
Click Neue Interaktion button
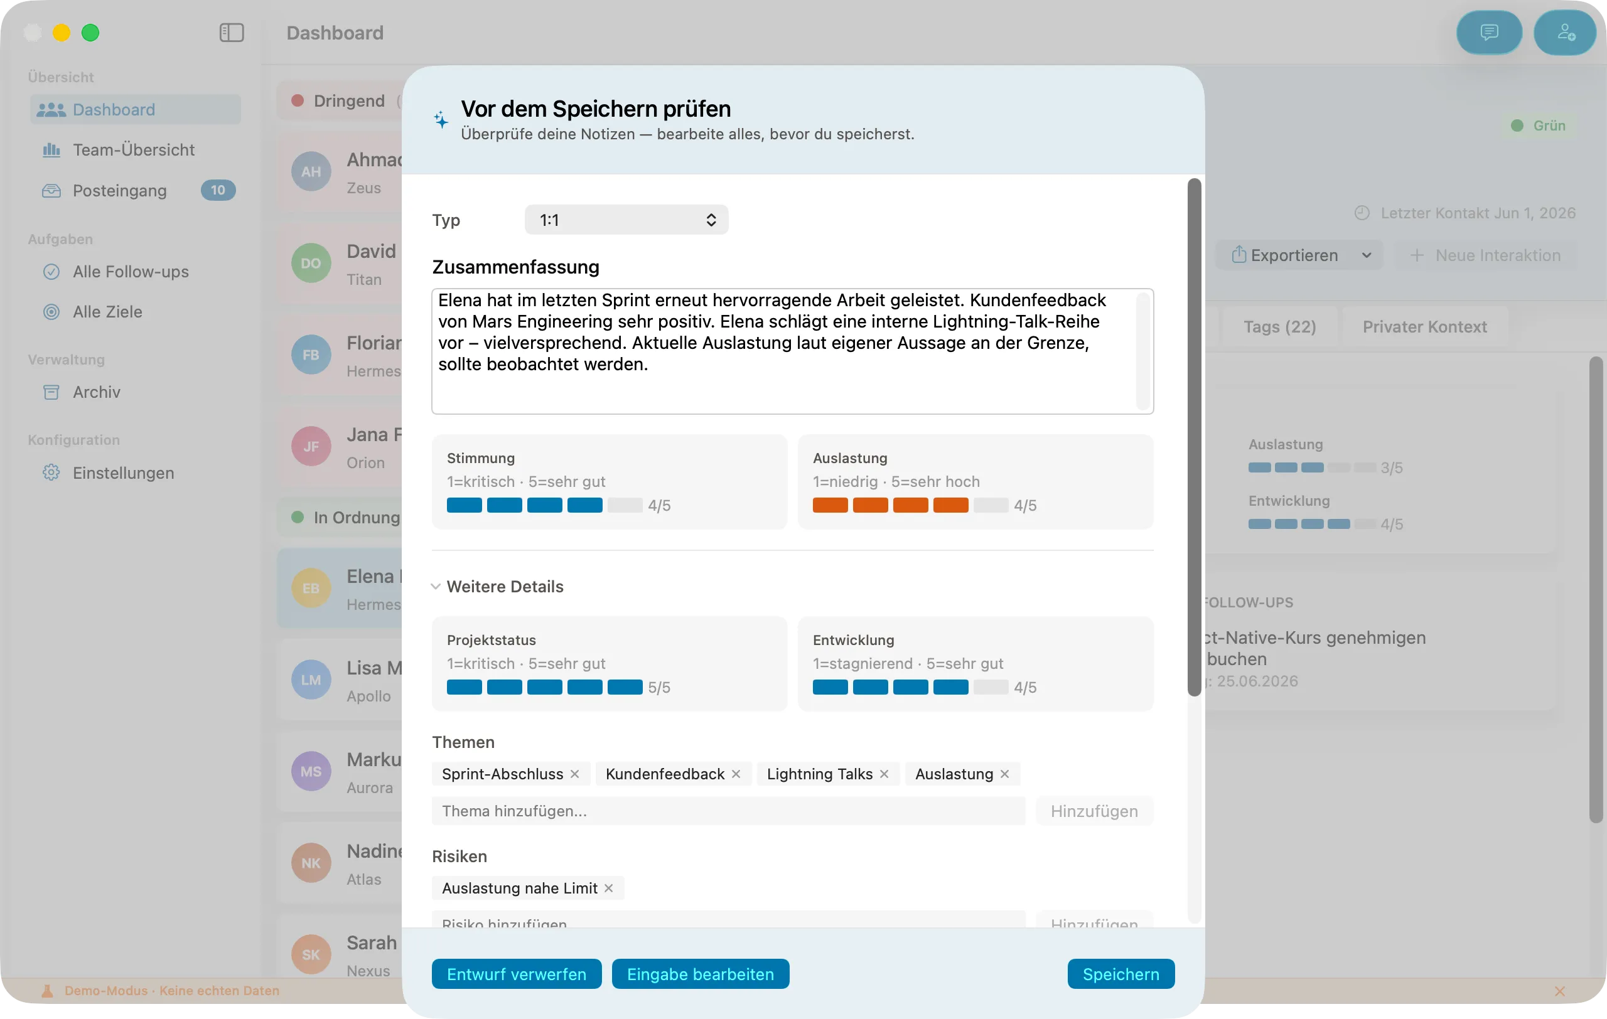tap(1486, 255)
